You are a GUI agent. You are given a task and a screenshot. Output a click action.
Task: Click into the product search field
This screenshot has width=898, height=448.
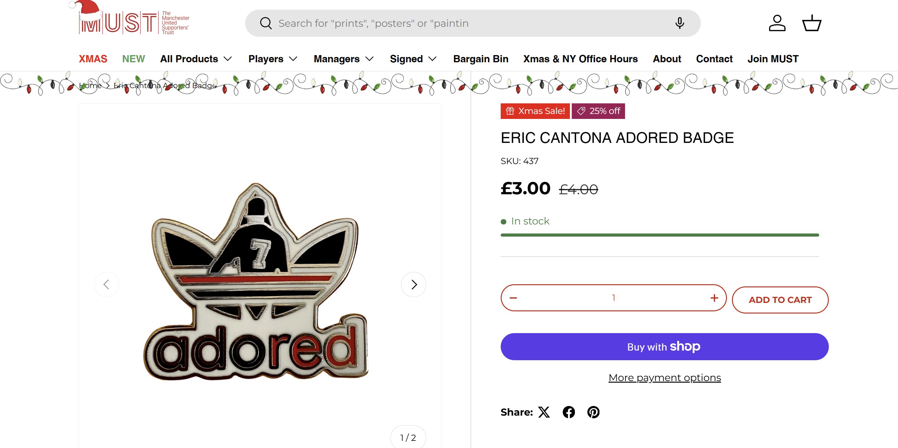tap(453, 23)
